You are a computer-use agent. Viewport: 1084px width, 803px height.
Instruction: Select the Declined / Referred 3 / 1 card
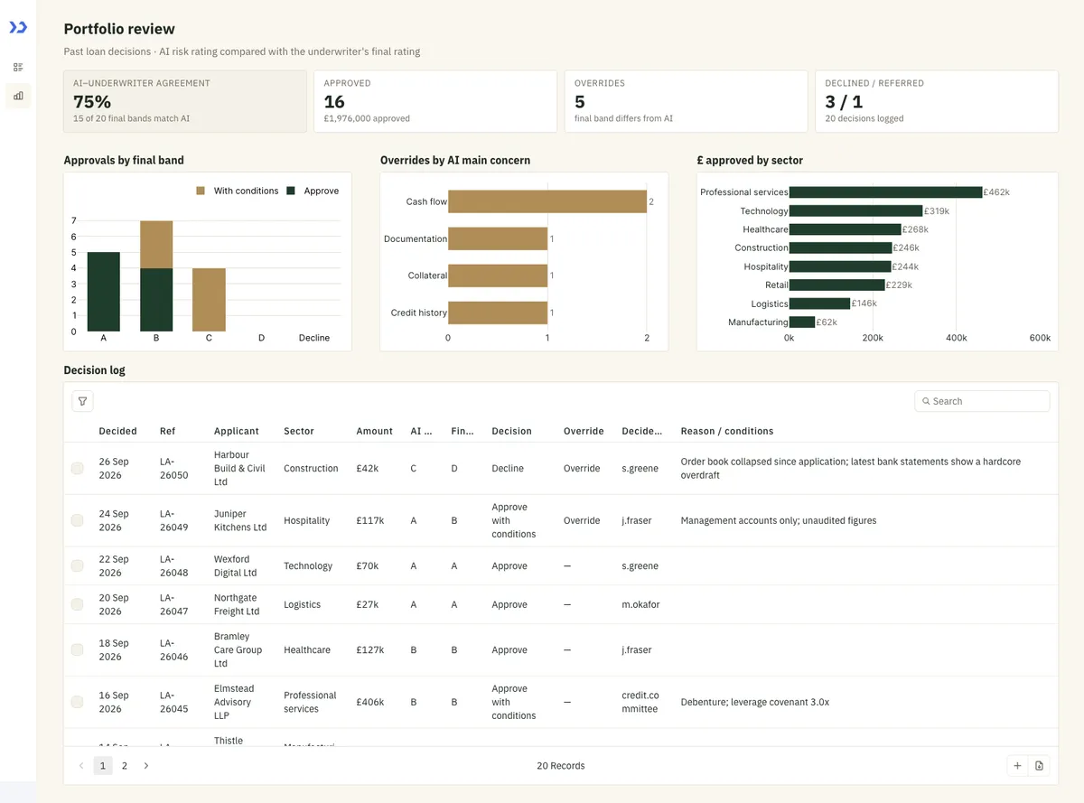pyautogui.click(x=937, y=101)
